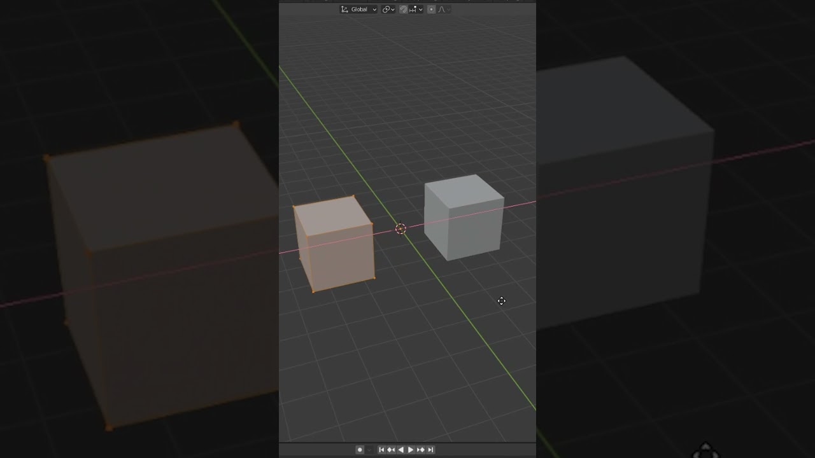The width and height of the screenshot is (815, 458).
Task: Open the Global transform orientation dropdown
Action: click(x=358, y=10)
